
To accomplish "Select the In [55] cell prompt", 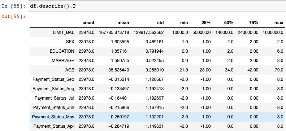I will [x=13, y=6].
